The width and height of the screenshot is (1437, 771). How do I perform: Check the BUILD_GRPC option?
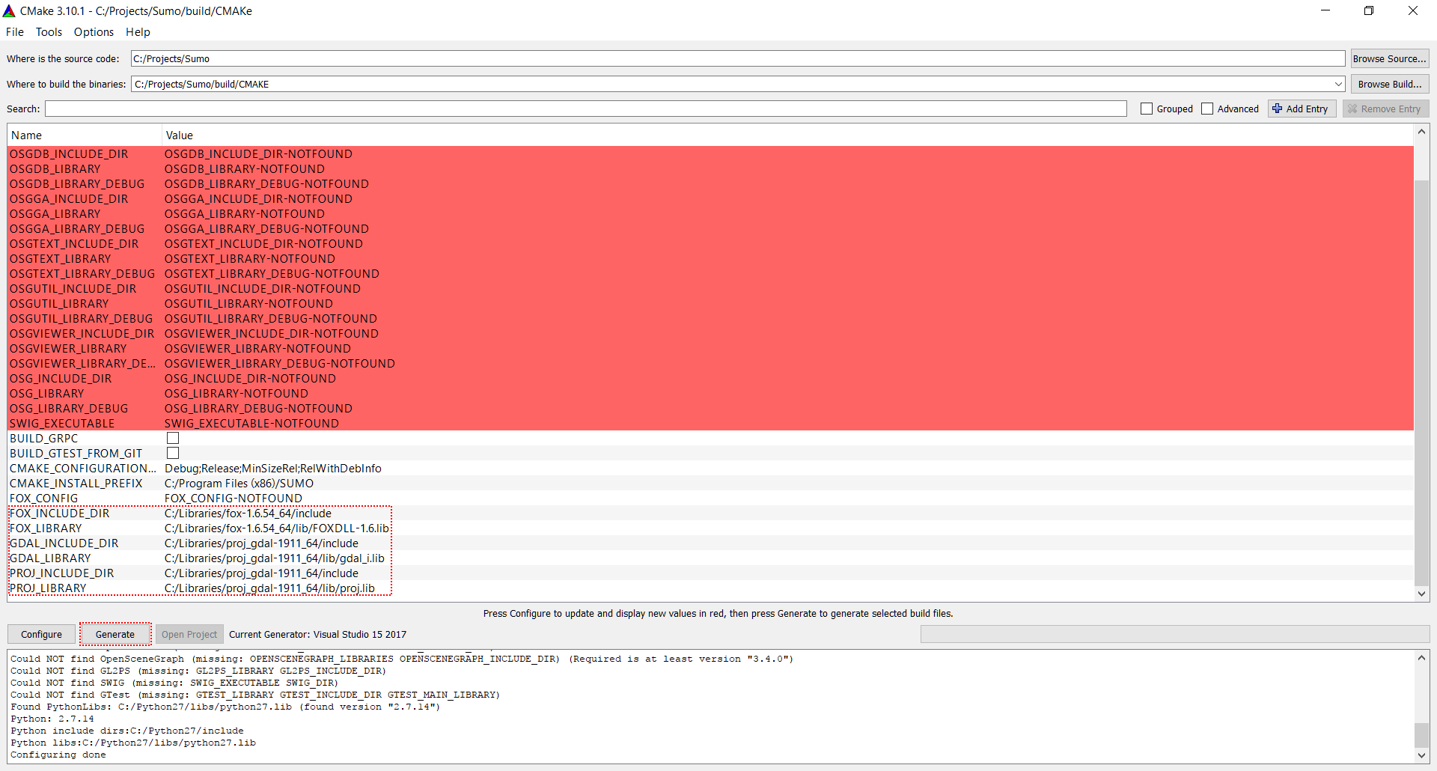(173, 438)
